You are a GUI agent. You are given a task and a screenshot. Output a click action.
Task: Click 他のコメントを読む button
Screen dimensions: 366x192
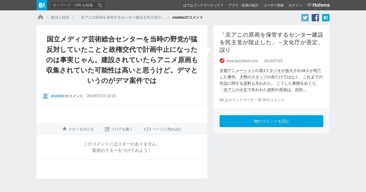[271, 121]
